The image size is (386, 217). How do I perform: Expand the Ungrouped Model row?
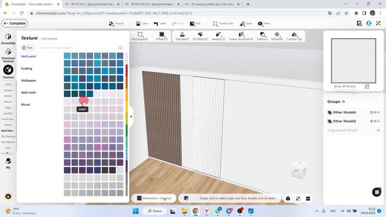378,130
